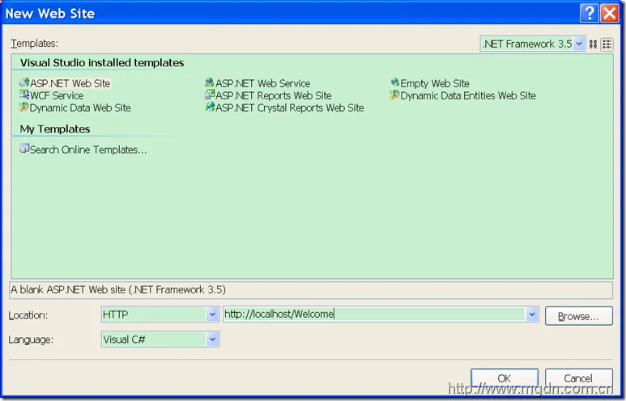Click the Search Online Templates icon

tap(24, 149)
